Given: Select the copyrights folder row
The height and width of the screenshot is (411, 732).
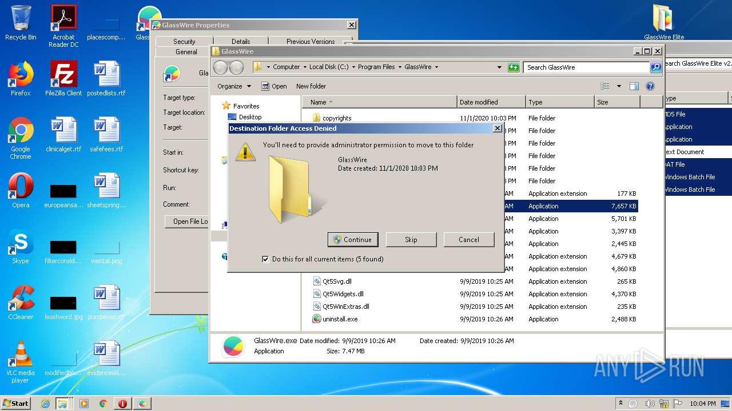Looking at the screenshot, I should coord(475,118).
